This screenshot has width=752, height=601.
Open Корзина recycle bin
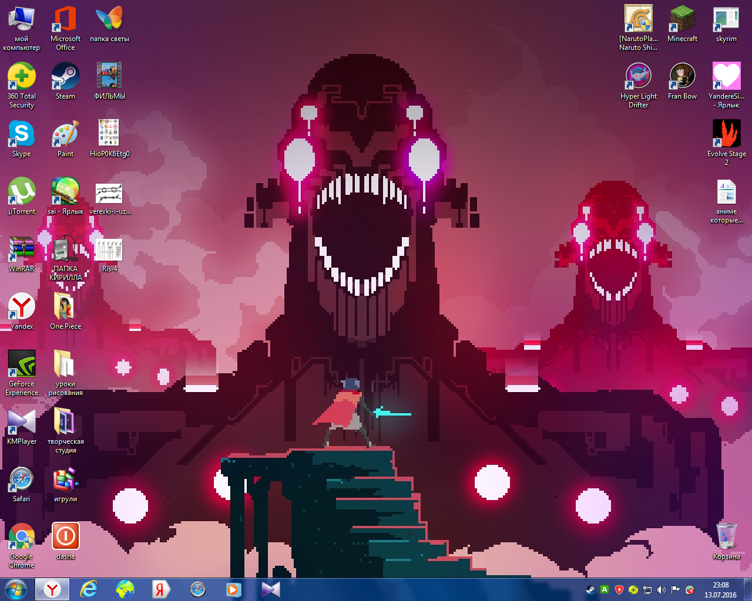click(727, 542)
